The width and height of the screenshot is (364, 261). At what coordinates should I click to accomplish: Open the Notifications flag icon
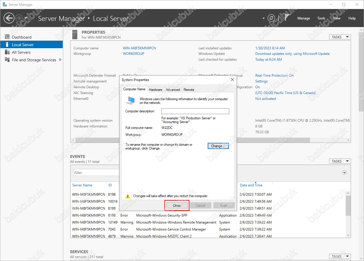coord(286,18)
